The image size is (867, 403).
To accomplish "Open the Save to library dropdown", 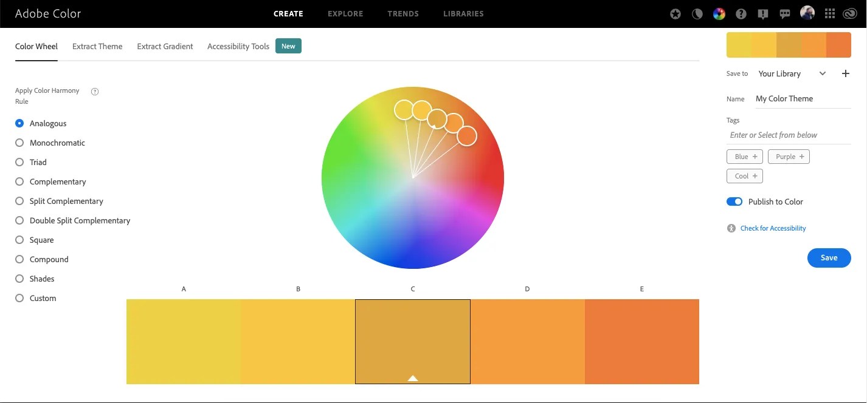I will pyautogui.click(x=823, y=73).
